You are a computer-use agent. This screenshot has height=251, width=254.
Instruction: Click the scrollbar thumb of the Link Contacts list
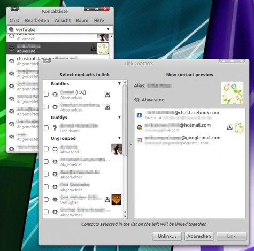[125, 121]
